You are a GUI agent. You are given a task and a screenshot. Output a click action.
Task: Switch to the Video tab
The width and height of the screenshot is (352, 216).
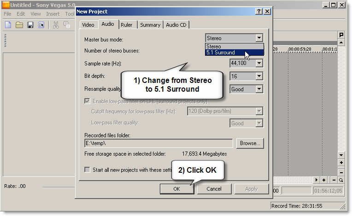click(88, 25)
